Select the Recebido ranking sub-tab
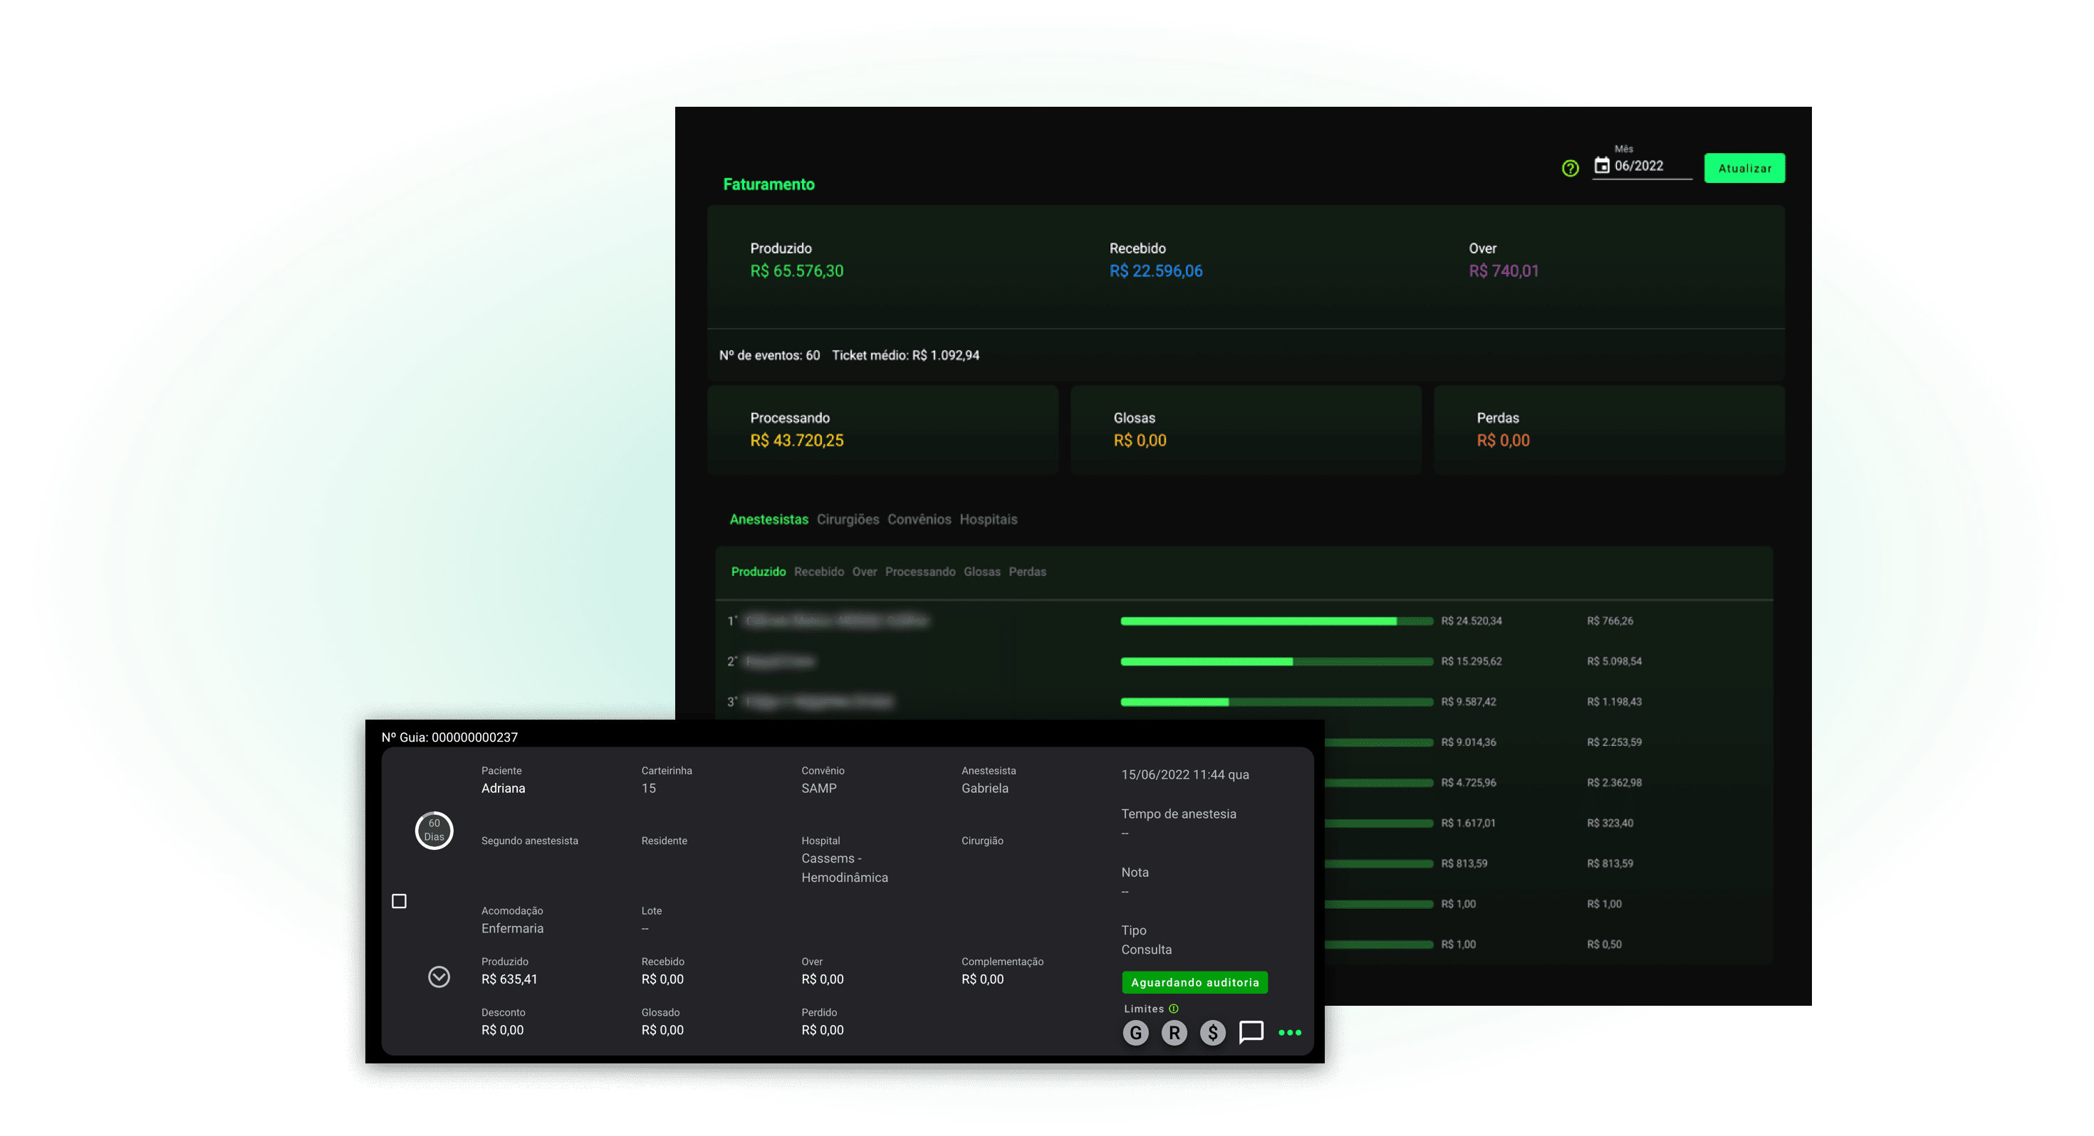The image size is (2094, 1136). pos(818,572)
